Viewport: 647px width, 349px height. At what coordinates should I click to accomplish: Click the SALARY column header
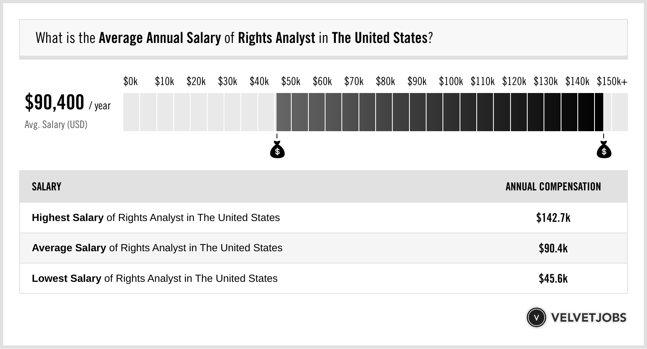click(47, 187)
